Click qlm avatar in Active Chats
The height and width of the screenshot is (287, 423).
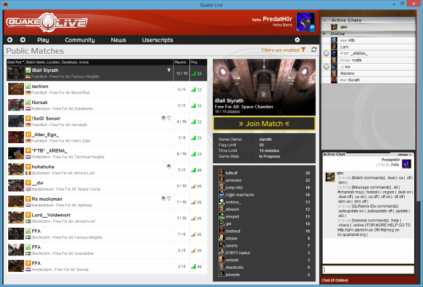tap(334, 27)
